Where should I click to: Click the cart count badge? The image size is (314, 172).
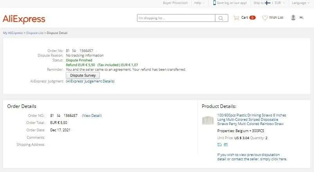click(253, 18)
